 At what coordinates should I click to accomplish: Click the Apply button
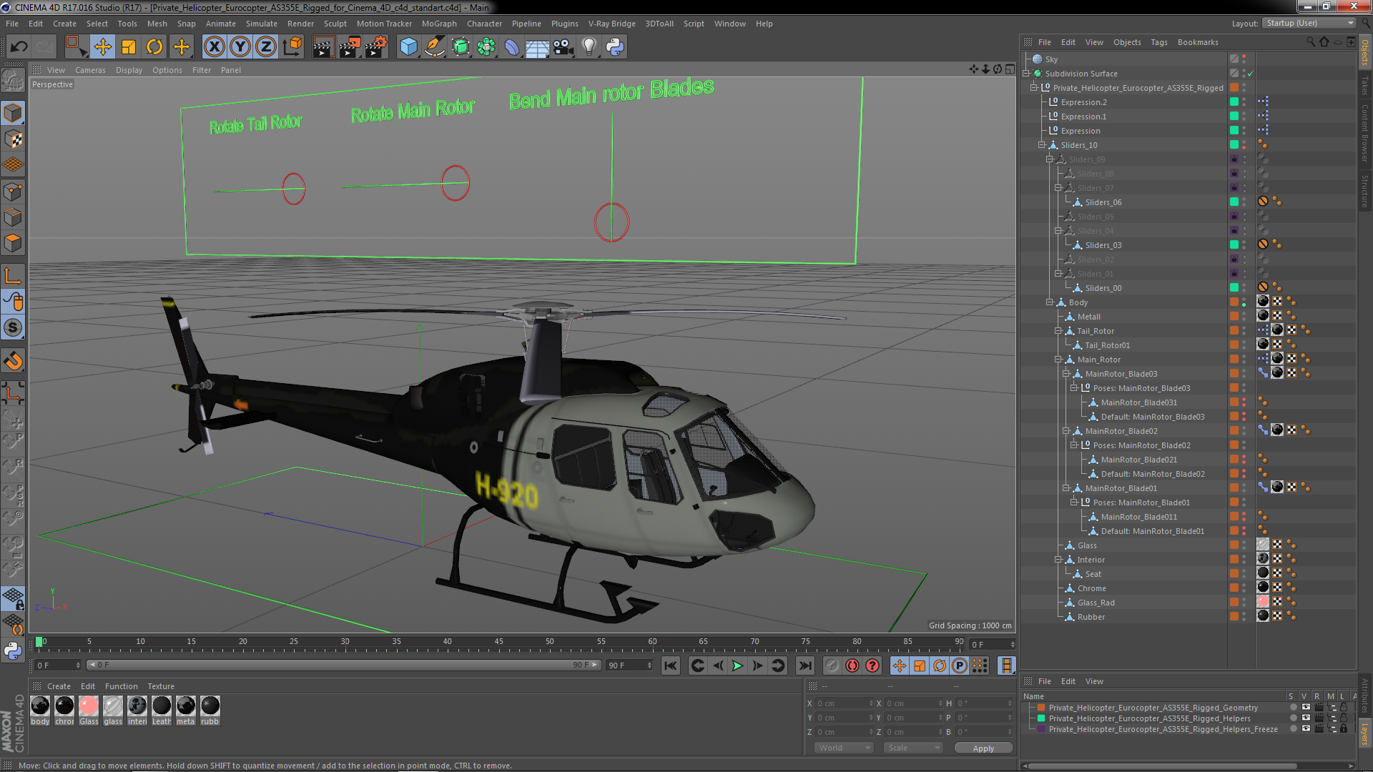pos(983,748)
